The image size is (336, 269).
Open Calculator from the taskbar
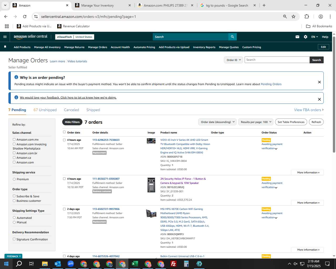coord(186,264)
